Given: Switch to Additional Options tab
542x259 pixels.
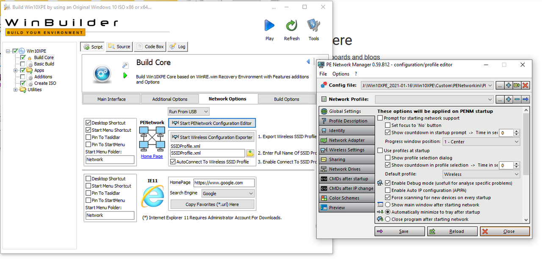Looking at the screenshot, I should pyautogui.click(x=170, y=99).
